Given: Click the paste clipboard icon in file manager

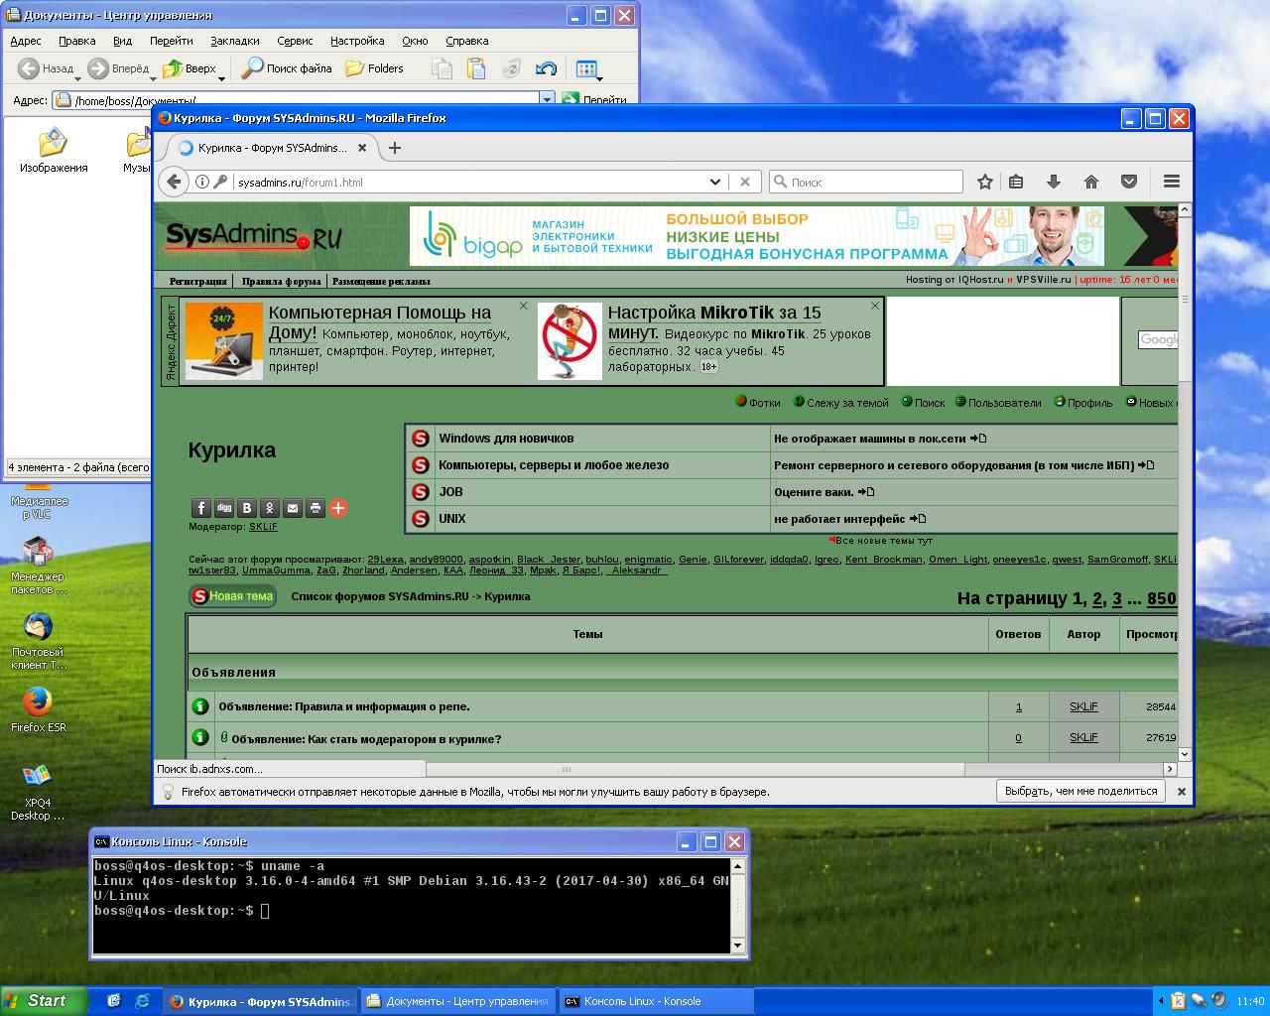Looking at the screenshot, I should 476,68.
